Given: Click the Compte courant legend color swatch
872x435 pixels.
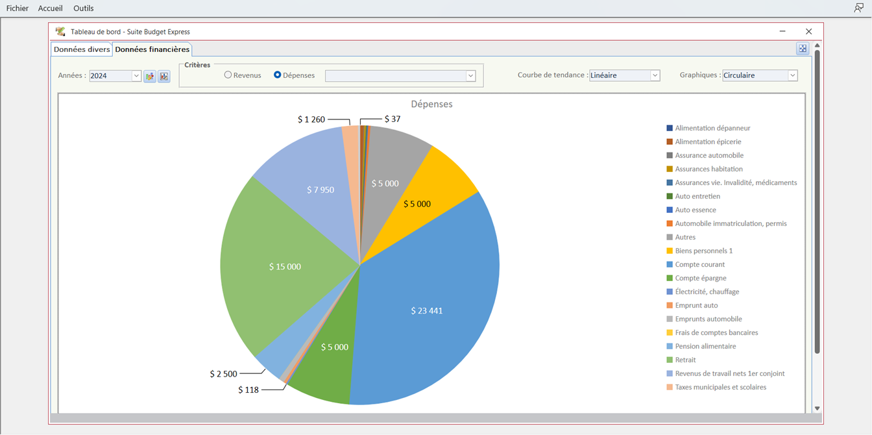Looking at the screenshot, I should [670, 265].
